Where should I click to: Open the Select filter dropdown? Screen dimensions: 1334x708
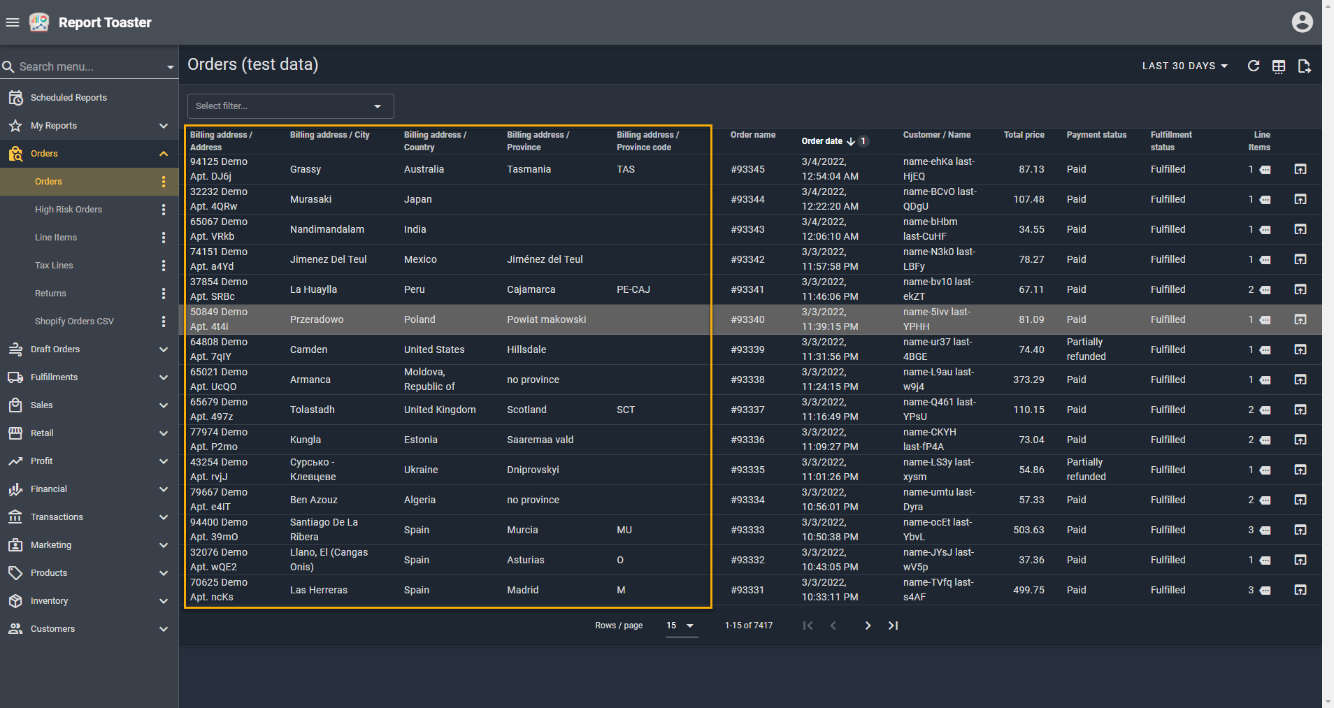tap(290, 106)
